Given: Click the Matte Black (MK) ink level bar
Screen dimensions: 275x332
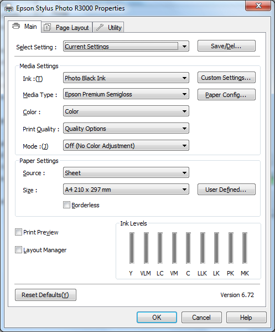Looking at the screenshot, I should coord(245,248).
